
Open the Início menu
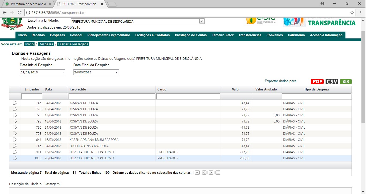click(x=22, y=35)
